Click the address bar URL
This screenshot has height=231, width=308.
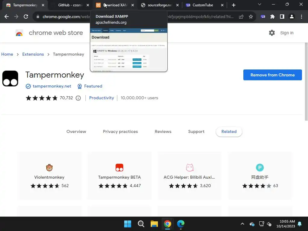click(138, 17)
